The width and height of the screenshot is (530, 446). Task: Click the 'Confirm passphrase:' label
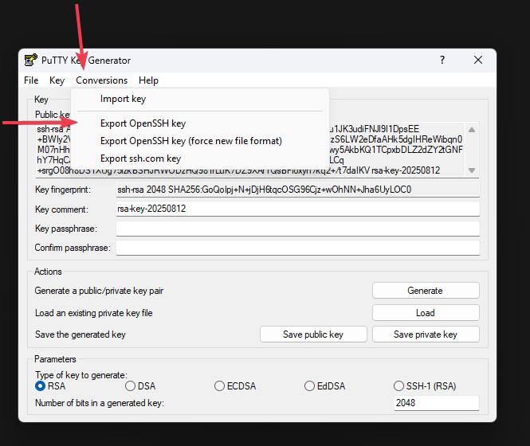tap(73, 248)
